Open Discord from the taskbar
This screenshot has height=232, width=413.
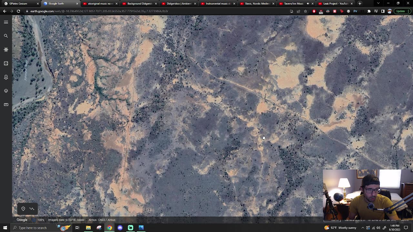tap(120, 228)
